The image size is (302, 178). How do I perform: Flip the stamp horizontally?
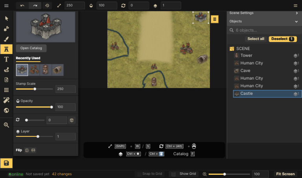(x=27, y=150)
